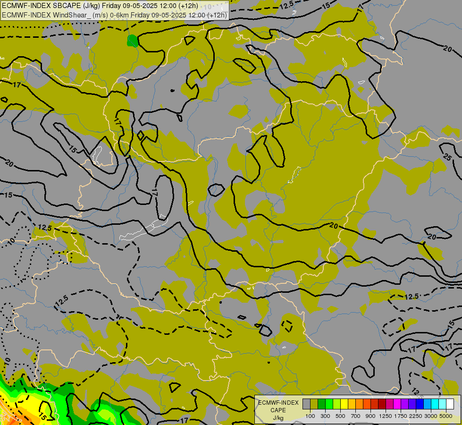Select the brick red swatch right of 900
The height and width of the screenshot is (425, 462).
coord(374,404)
